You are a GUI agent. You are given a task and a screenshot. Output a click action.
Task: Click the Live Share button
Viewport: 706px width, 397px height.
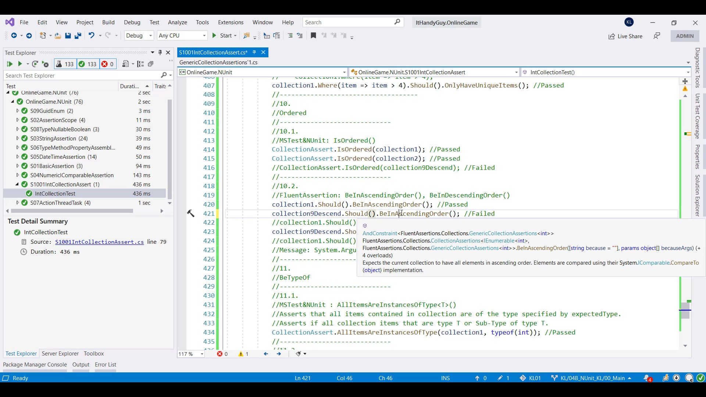(x=625, y=36)
